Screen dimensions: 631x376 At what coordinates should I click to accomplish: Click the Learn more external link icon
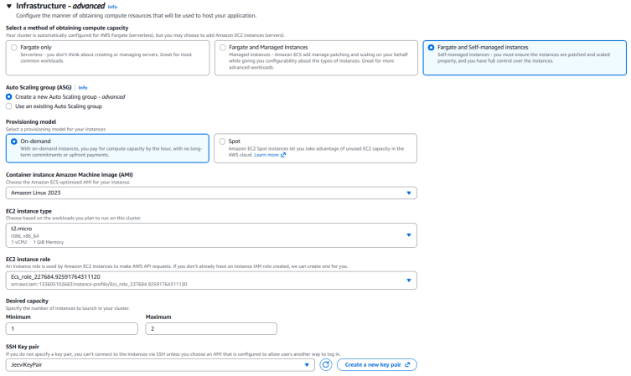click(283, 155)
